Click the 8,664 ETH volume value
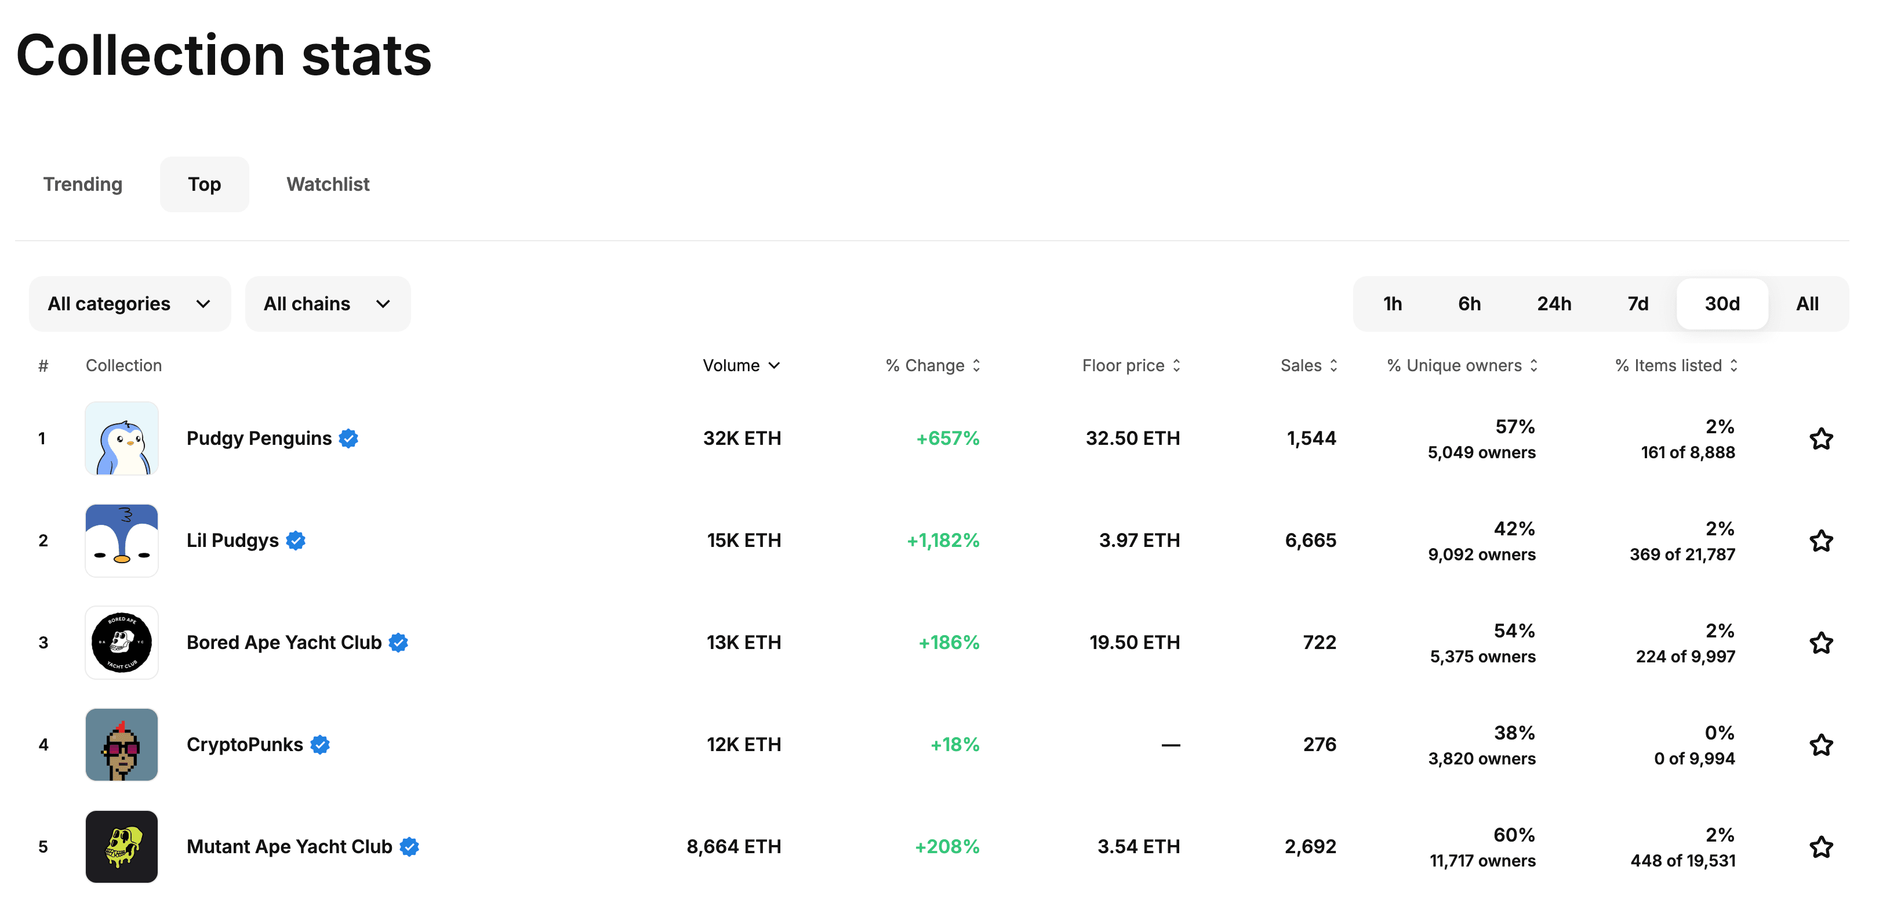 (x=734, y=846)
